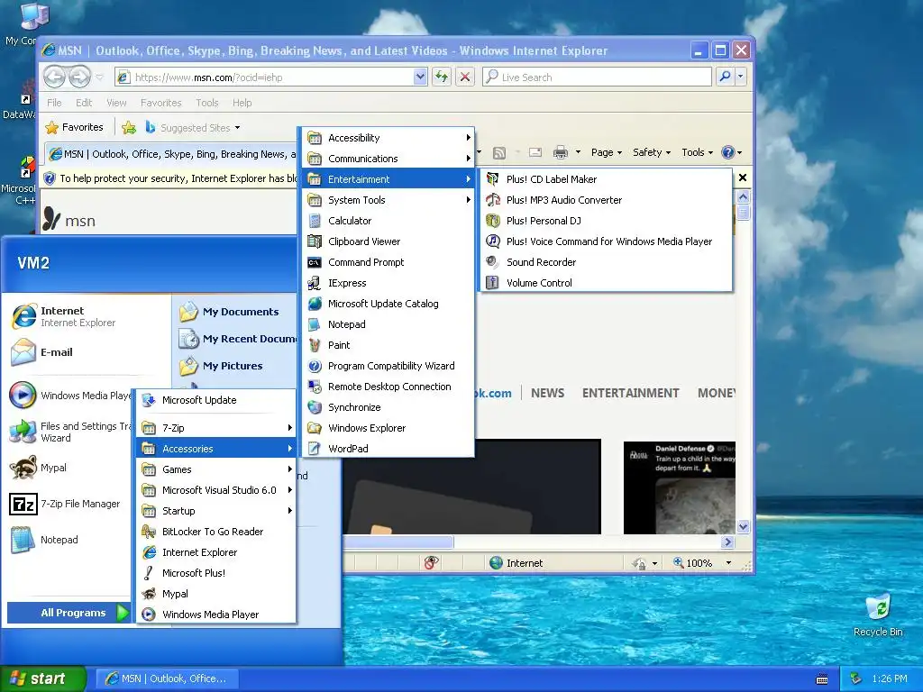Image resolution: width=923 pixels, height=692 pixels.
Task: Expand the Startup folder
Action: click(216, 511)
